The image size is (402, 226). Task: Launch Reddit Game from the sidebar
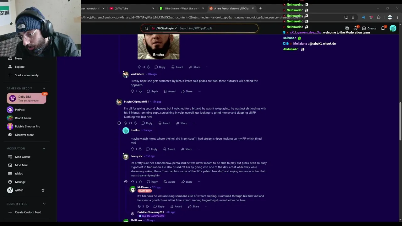(23, 118)
